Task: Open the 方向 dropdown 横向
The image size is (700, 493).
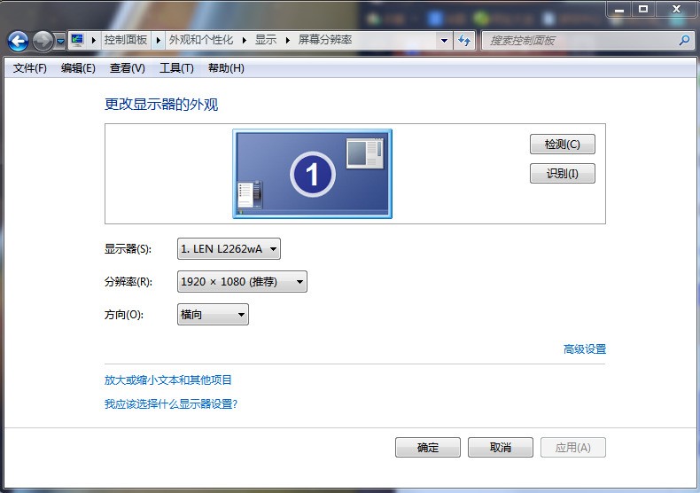Action: coord(213,315)
